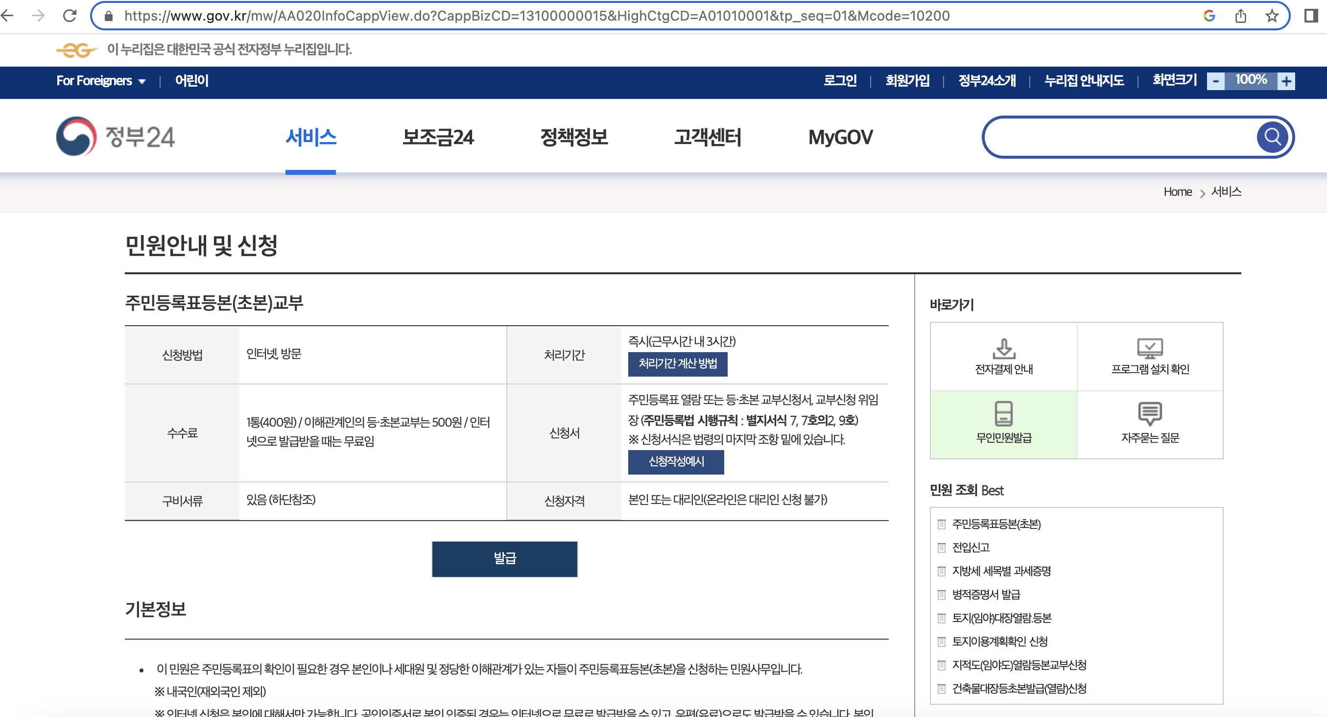Open the 고객센터 menu
The height and width of the screenshot is (717, 1327).
point(707,138)
